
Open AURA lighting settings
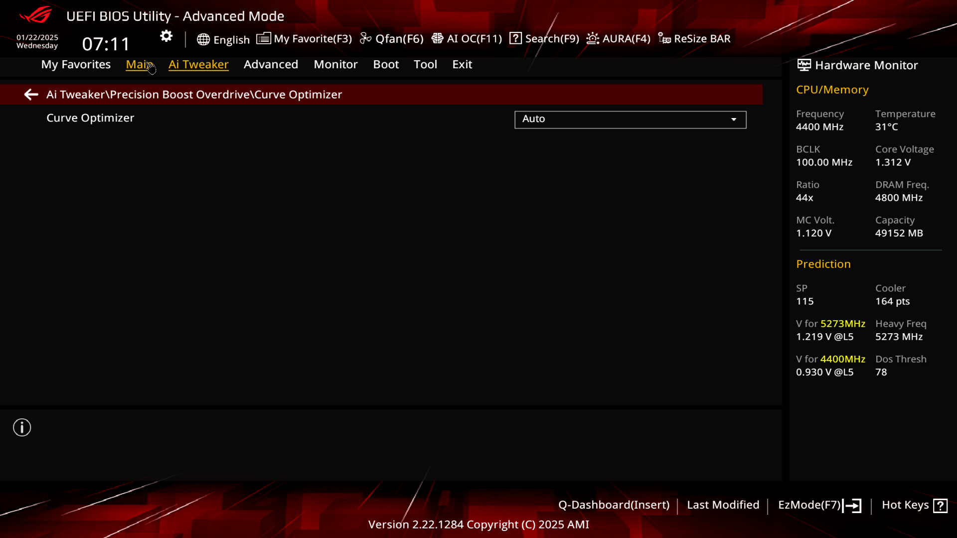[617, 38]
